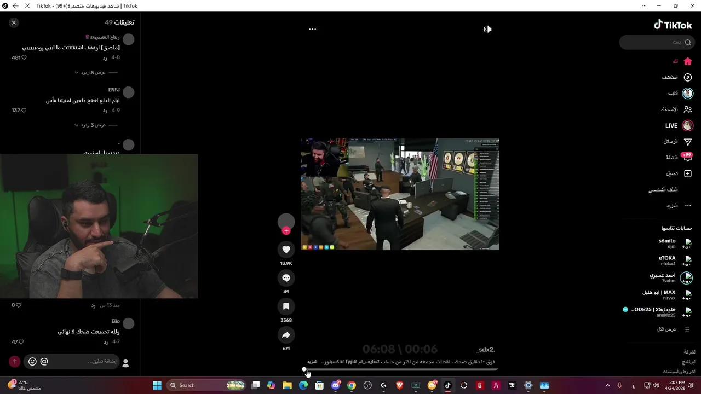
Task: Close the comments panel X
Action: (x=14, y=22)
